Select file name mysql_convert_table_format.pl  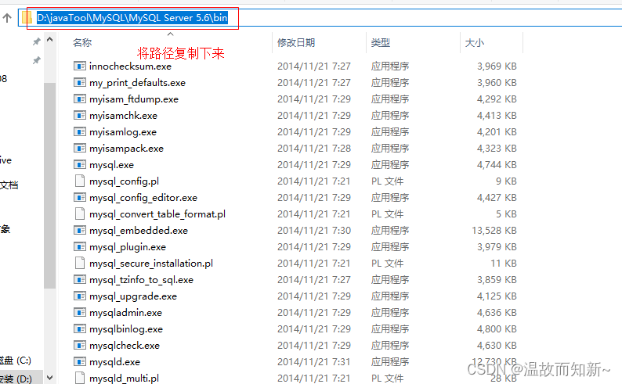click(157, 214)
